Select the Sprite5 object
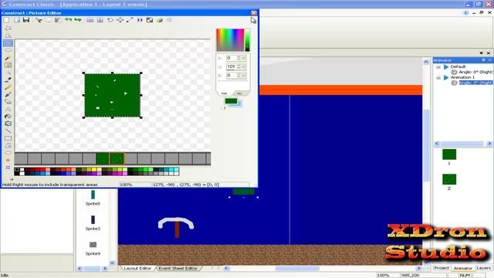 (93, 198)
